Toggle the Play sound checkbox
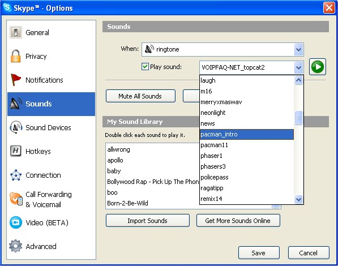The image size is (338, 266). coord(145,67)
